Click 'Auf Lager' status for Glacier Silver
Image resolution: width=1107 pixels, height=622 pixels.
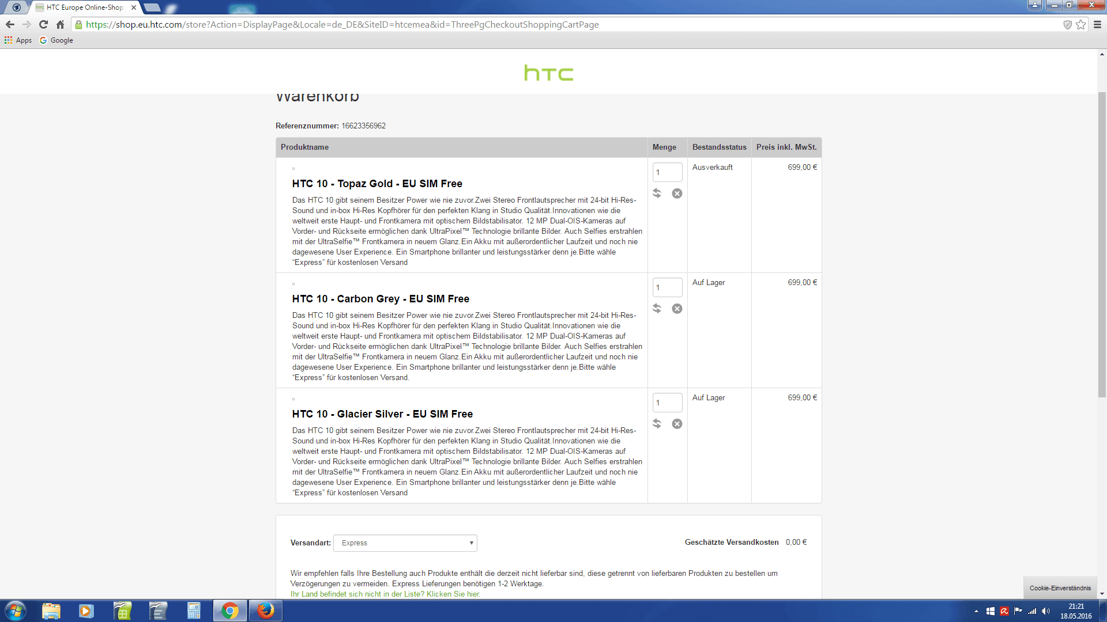point(708,398)
